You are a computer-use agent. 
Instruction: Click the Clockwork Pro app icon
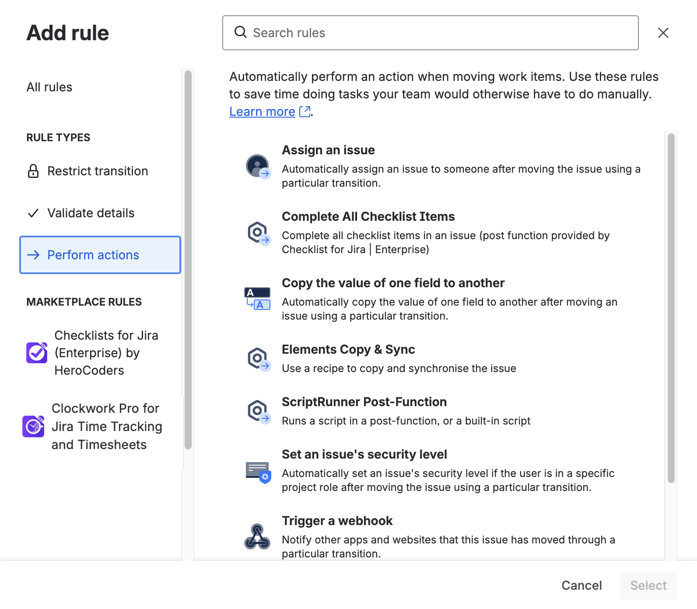(x=34, y=426)
